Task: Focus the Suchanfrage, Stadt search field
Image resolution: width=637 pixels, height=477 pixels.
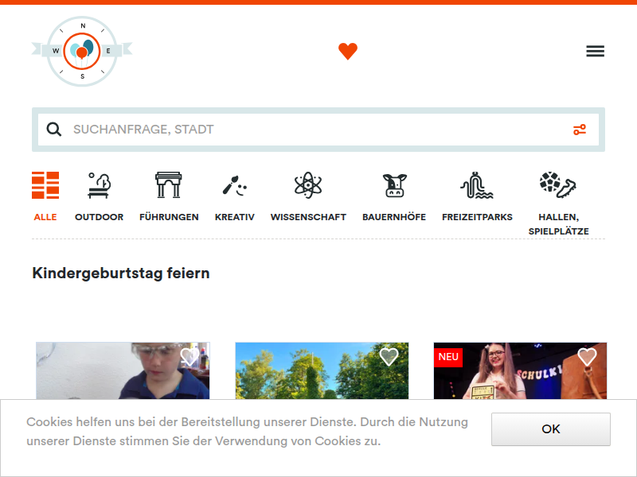Action: pyautogui.click(x=318, y=130)
